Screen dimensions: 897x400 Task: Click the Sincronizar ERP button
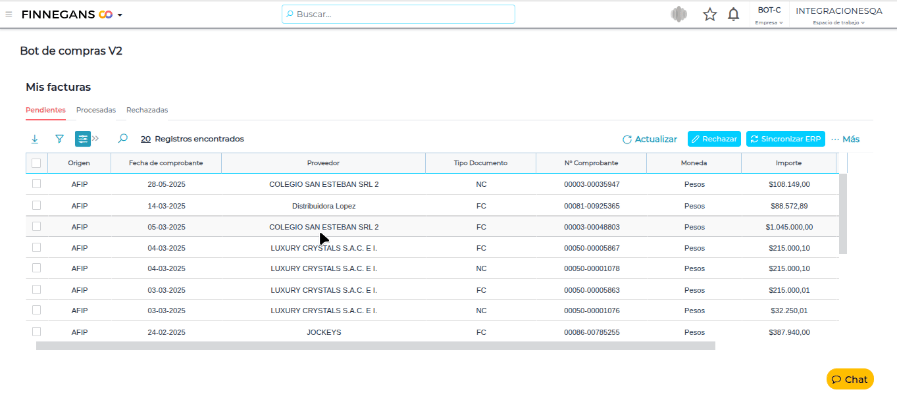785,139
